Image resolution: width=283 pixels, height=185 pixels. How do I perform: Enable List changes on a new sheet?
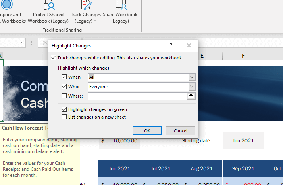(x=64, y=117)
